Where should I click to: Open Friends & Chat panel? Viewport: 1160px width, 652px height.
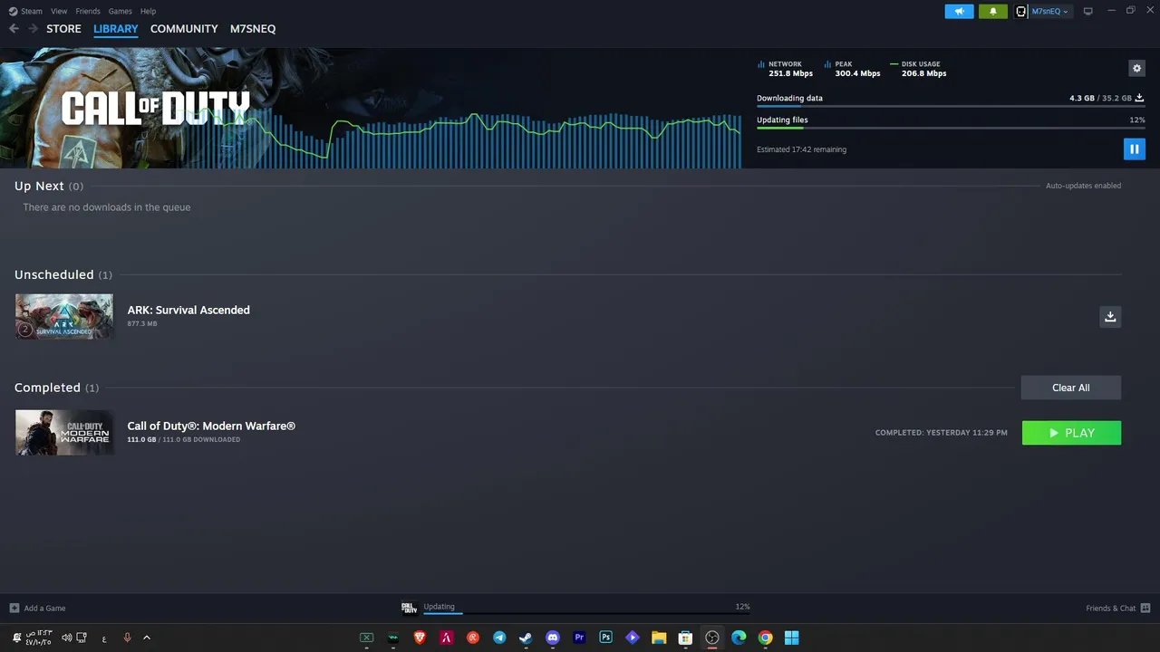pos(1117,608)
